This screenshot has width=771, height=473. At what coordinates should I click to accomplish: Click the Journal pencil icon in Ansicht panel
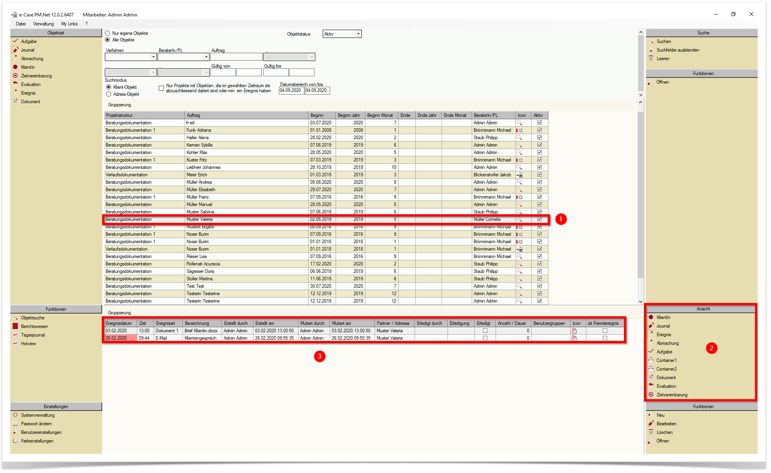pyautogui.click(x=651, y=326)
